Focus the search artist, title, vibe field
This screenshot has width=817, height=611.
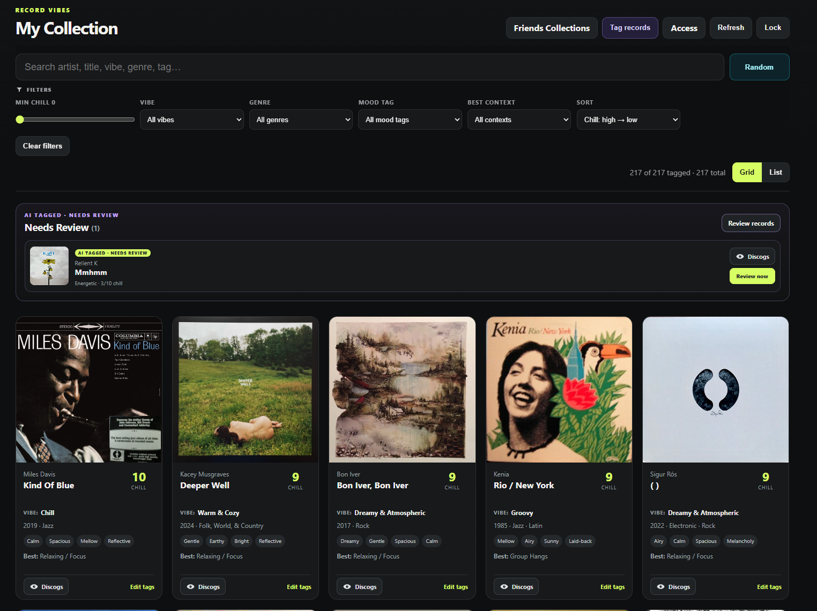(x=370, y=67)
